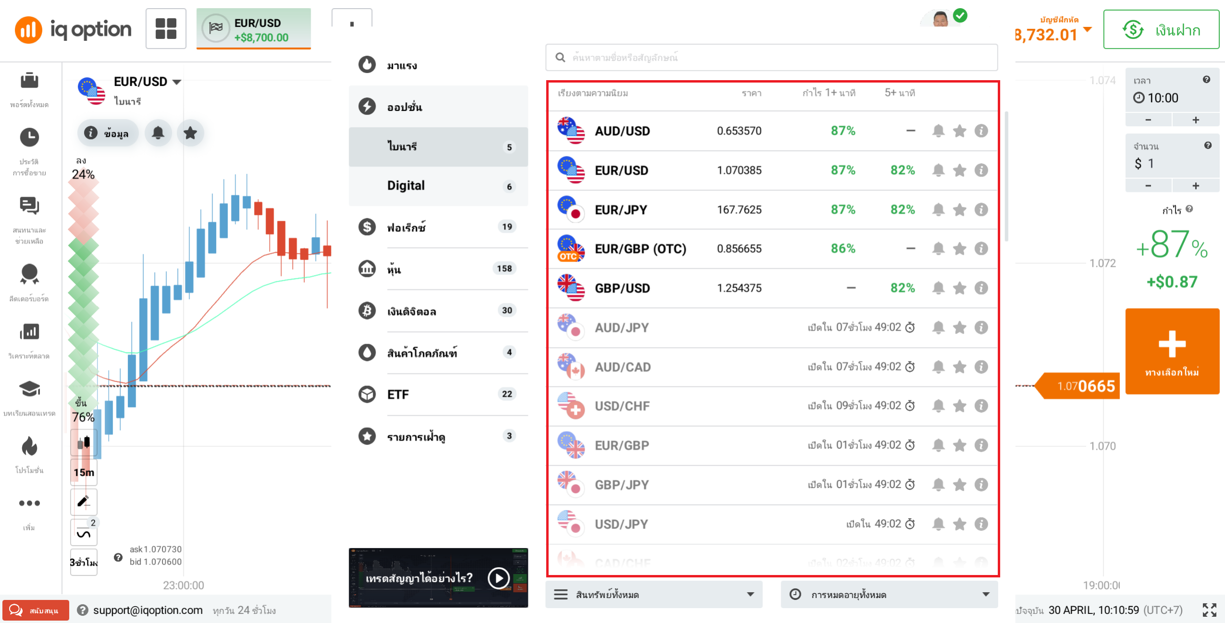Set alert bell for GBP/USD
Viewport: 1225px width, 623px height.
(938, 288)
